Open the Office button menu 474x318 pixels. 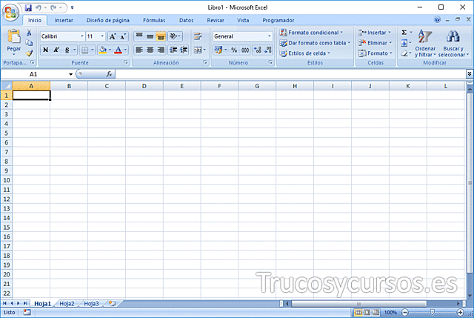coord(10,13)
